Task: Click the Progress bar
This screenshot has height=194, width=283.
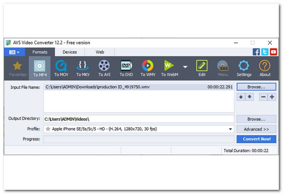Action: 139,139
